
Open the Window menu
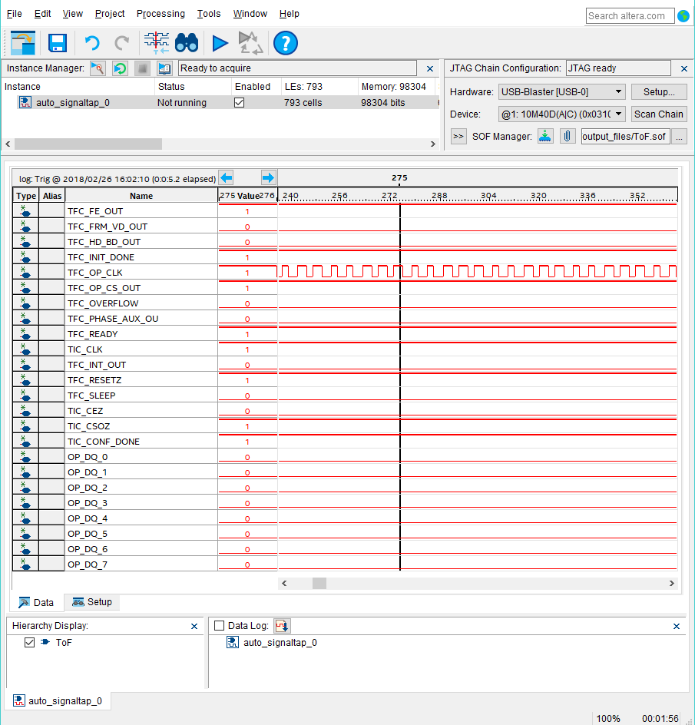(x=250, y=13)
